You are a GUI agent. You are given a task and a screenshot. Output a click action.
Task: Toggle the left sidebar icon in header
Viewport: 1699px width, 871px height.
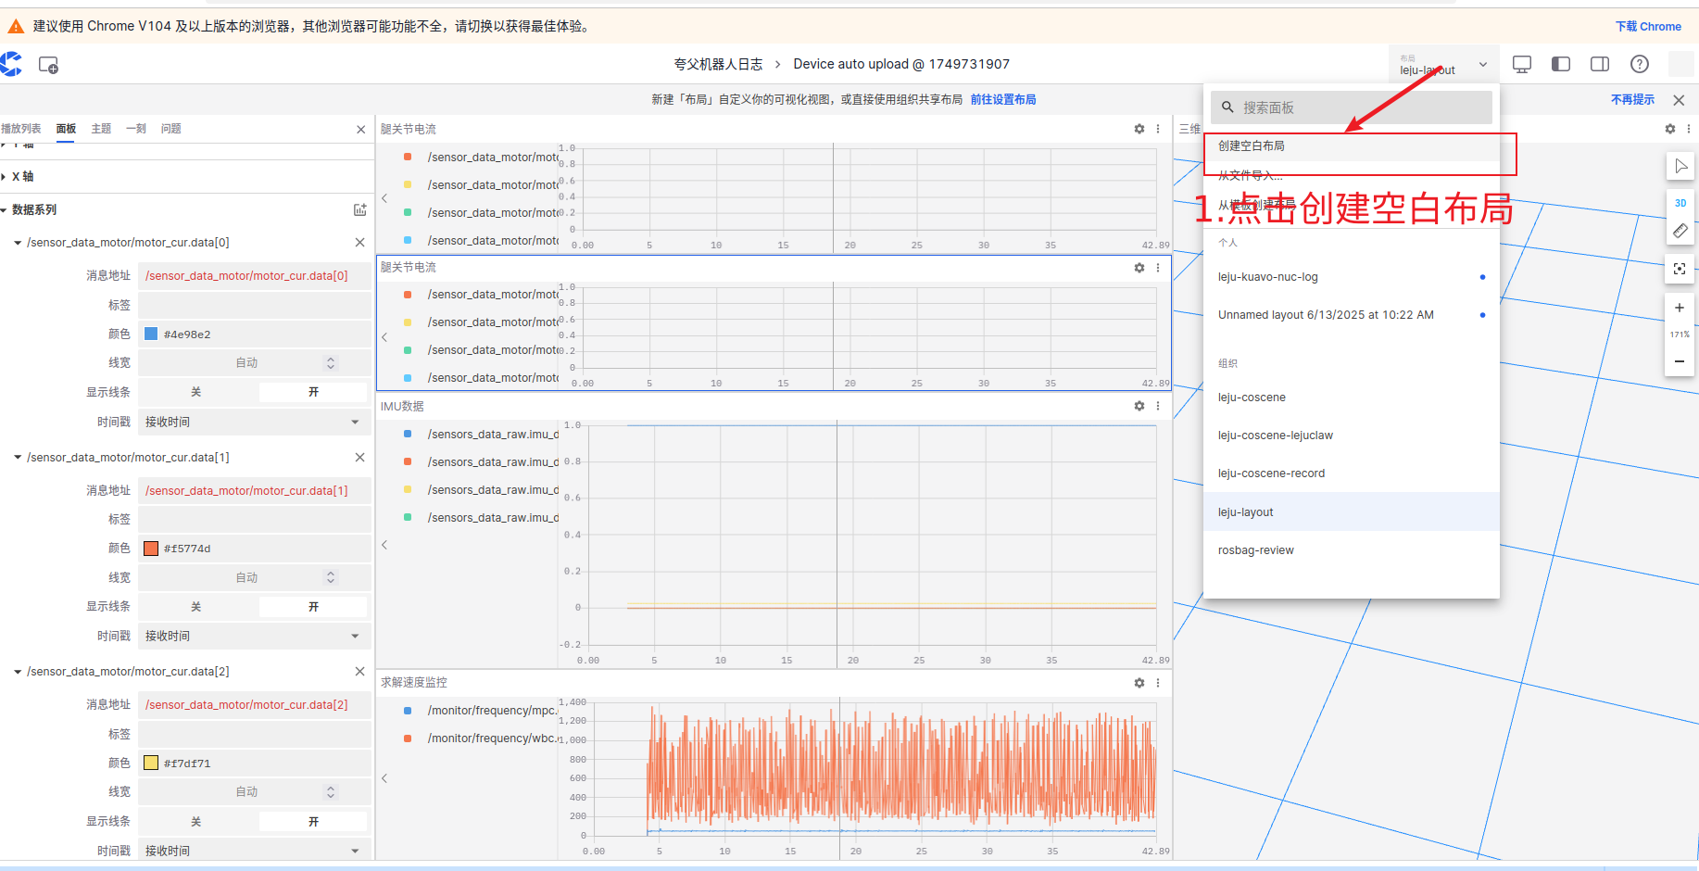[1560, 64]
